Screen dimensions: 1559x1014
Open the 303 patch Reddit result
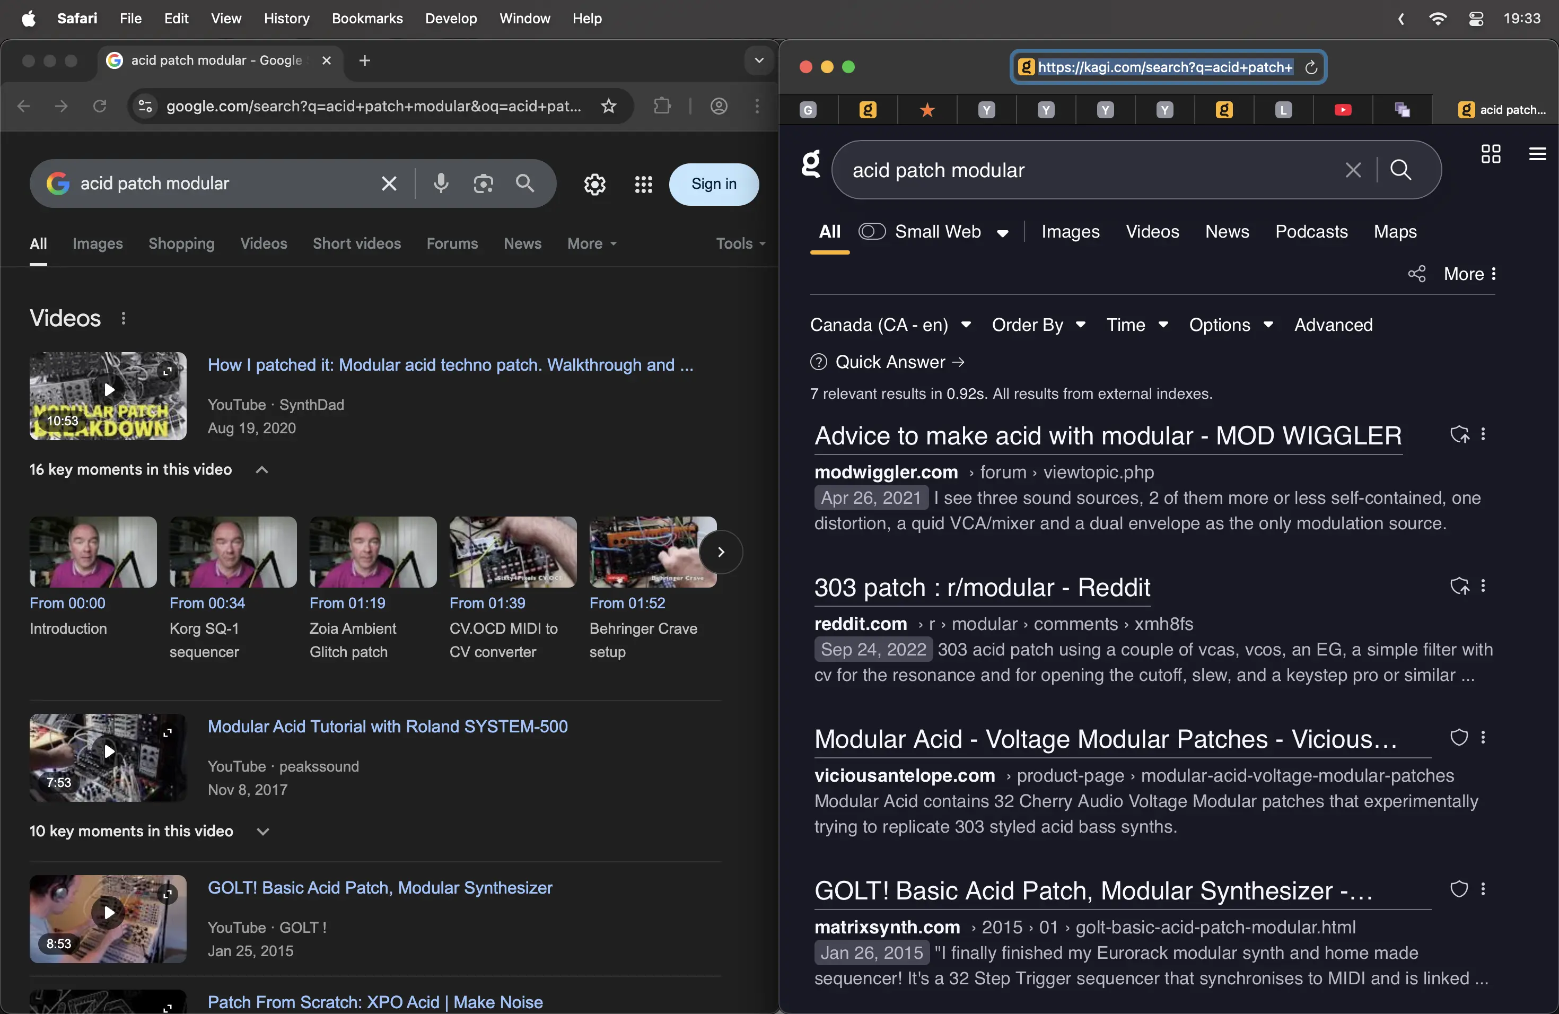[981, 588]
